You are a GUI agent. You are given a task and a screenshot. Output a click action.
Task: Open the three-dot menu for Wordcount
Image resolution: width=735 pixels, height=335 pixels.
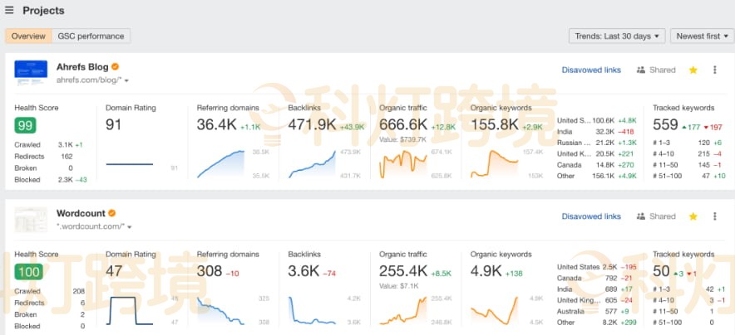[x=715, y=216]
